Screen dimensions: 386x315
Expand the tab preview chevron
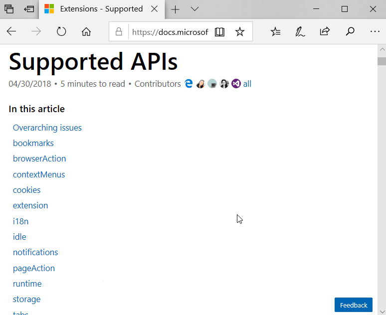pos(194,9)
